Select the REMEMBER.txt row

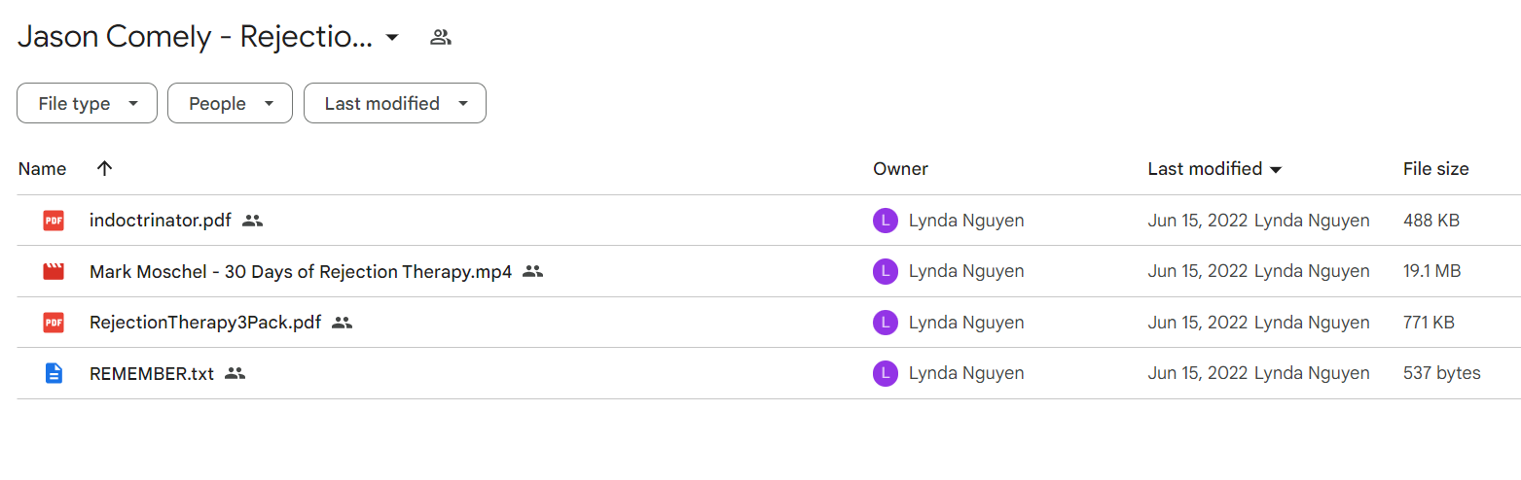[769, 373]
